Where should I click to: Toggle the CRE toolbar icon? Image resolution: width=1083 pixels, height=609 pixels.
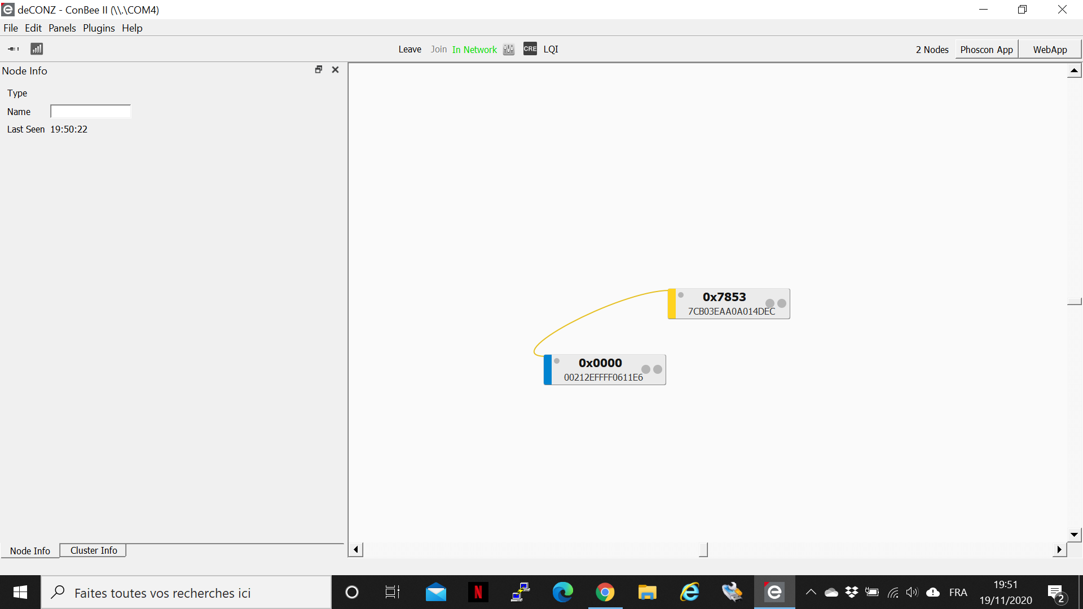(530, 49)
